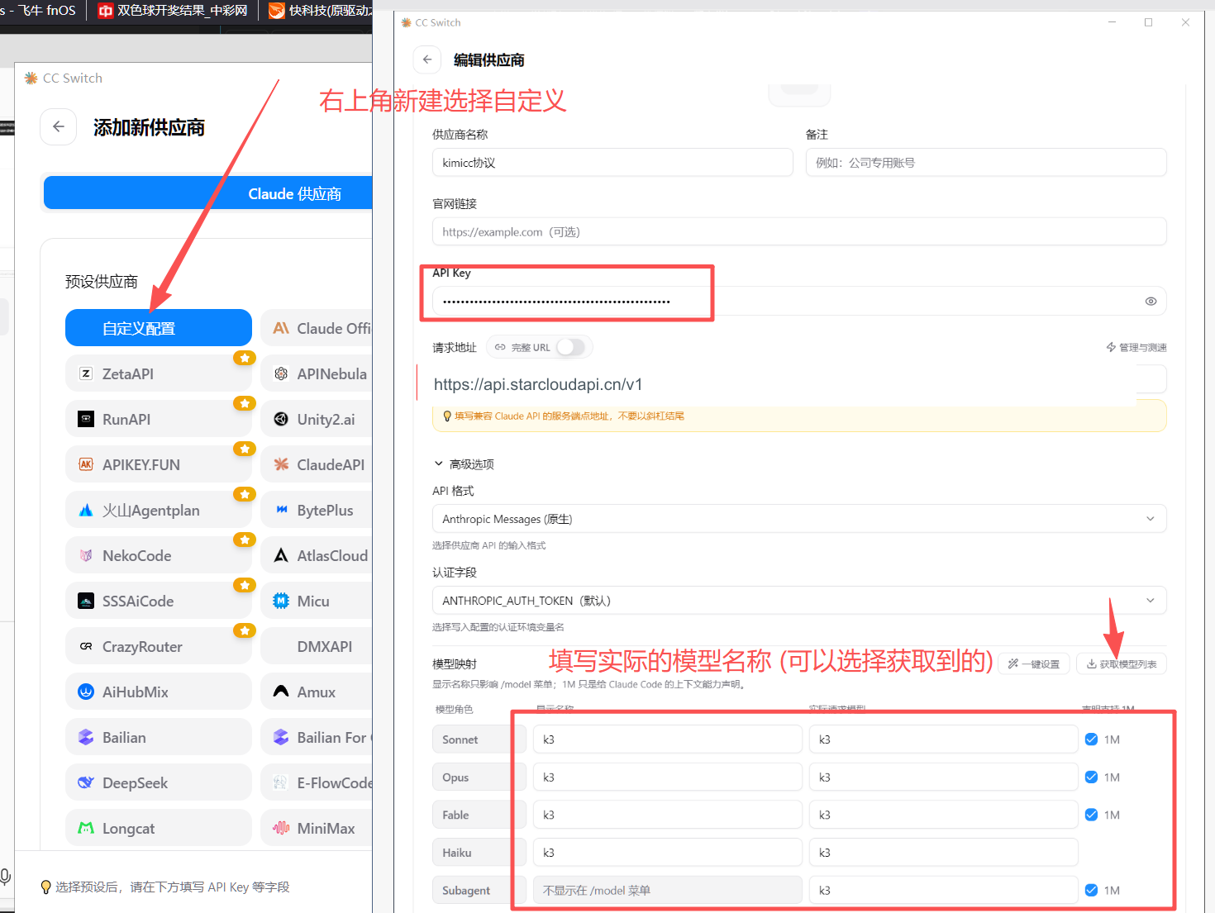Click the SSSAiCode logo icon

coord(86,602)
